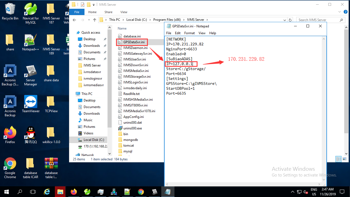
Task: Open the Recycle Bin desktop icon
Action: tap(10, 11)
